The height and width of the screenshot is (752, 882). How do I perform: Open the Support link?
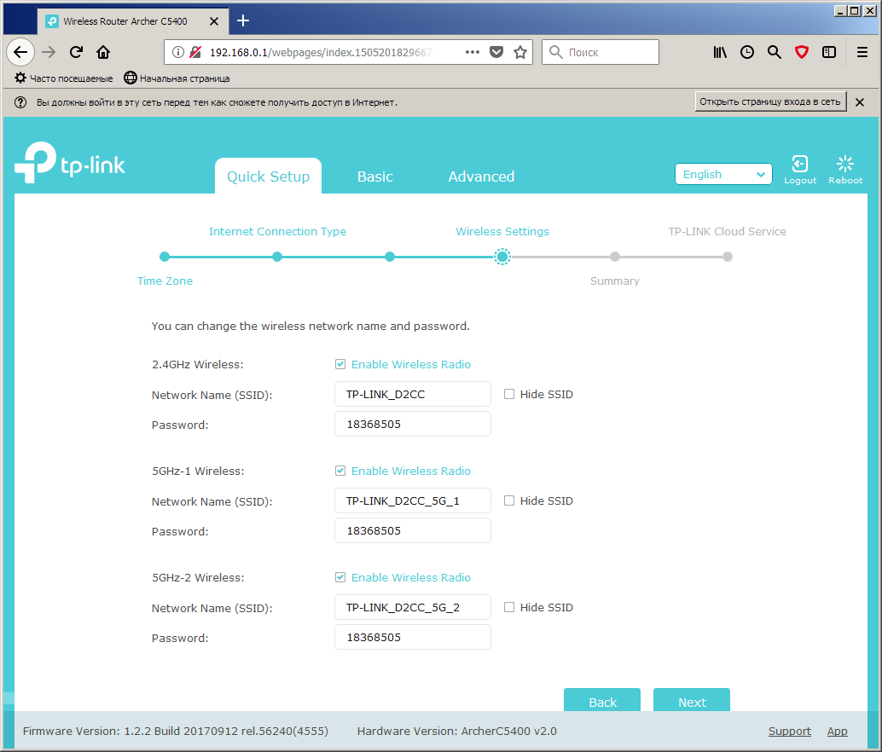pos(790,732)
